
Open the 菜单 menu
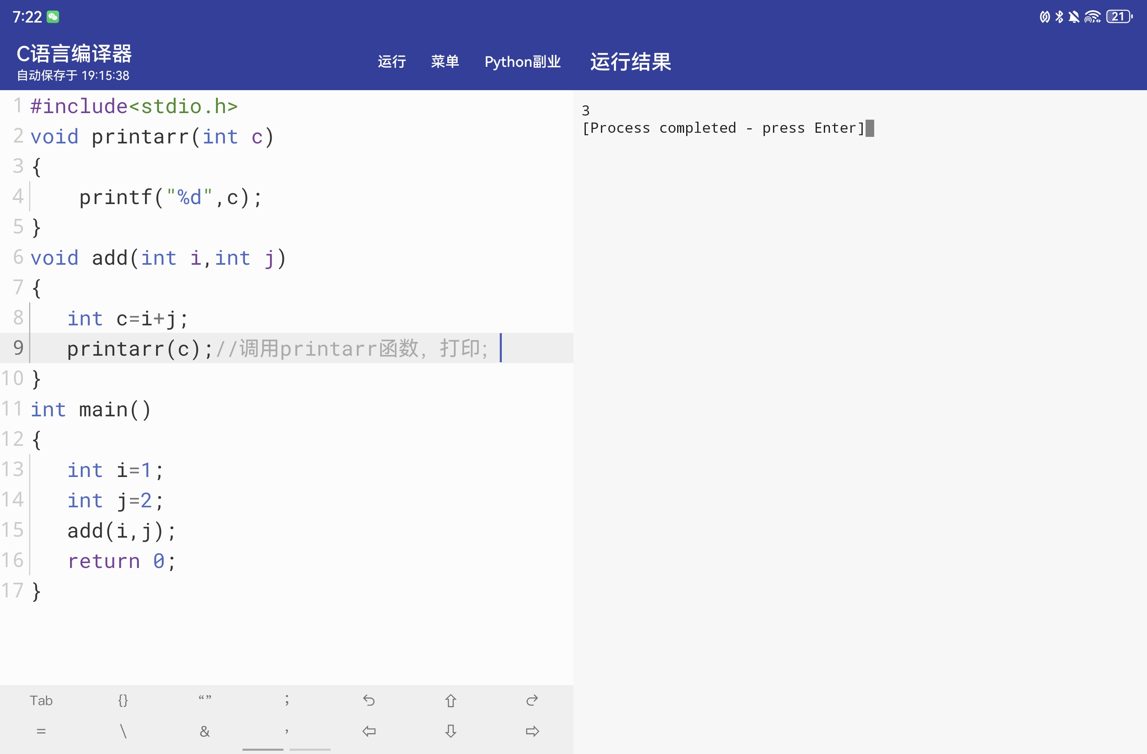coord(444,62)
